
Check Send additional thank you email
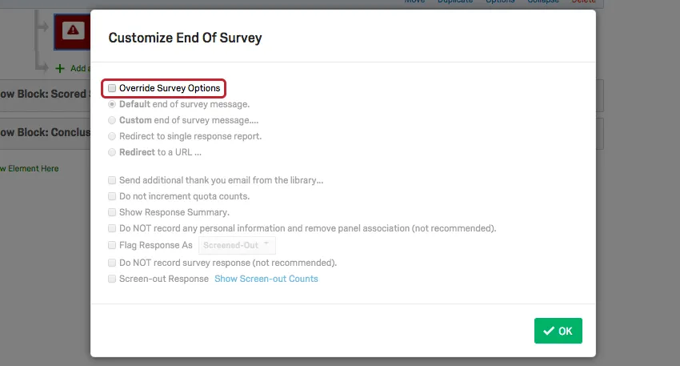[x=112, y=180]
